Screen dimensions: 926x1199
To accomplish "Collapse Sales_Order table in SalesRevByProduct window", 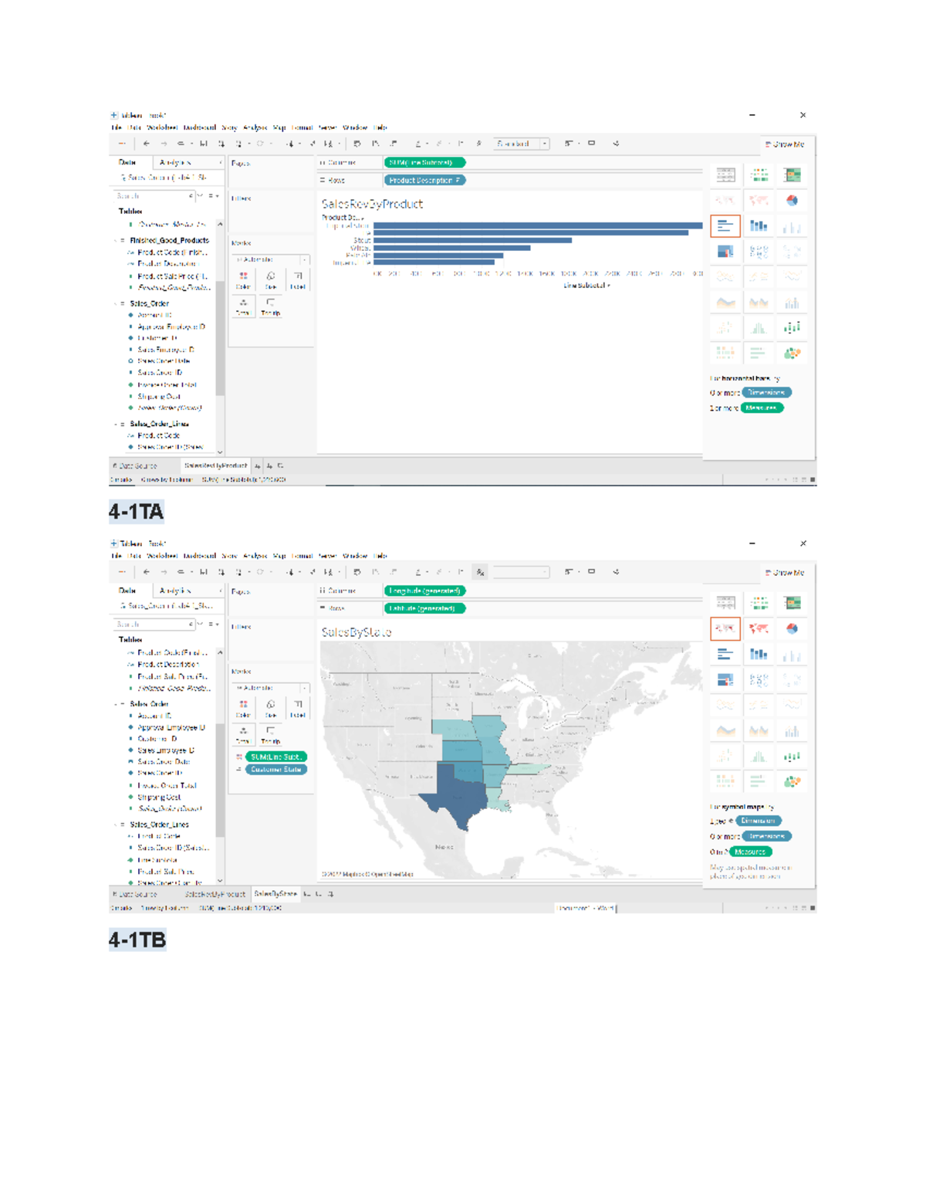I will tap(116, 304).
